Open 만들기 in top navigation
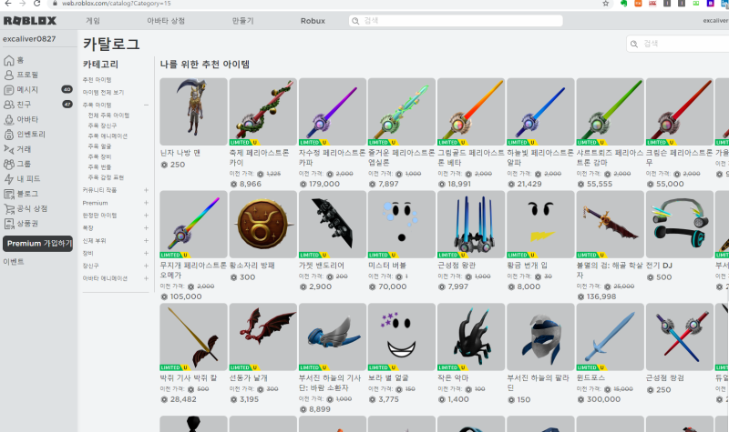 tap(242, 21)
